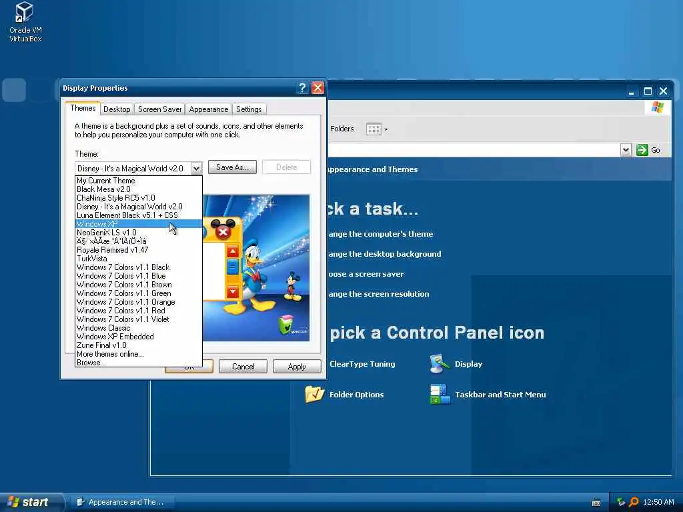Open the Display control panel icon
683x512 pixels.
tap(439, 364)
